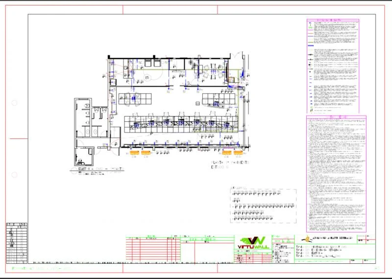Click the upper magenta-bordered legend box
The width and height of the screenshot is (392, 279).
pyautogui.click(x=333, y=66)
